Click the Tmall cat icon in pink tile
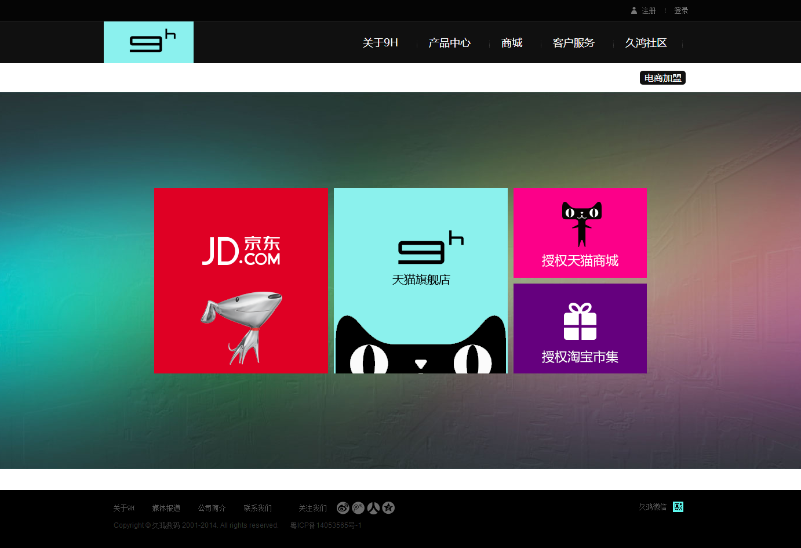 coord(582,224)
